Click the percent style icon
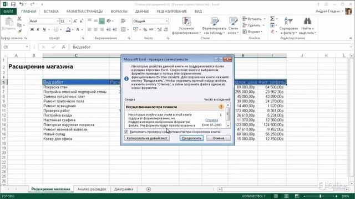 pyautogui.click(x=145, y=29)
